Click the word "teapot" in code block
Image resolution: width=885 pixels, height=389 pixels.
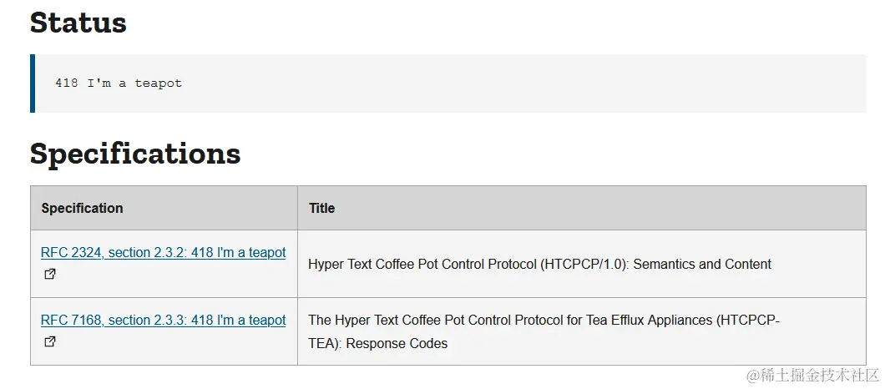(158, 83)
